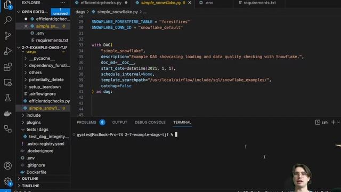Open the Manage settings gear

pyautogui.click(x=7, y=181)
